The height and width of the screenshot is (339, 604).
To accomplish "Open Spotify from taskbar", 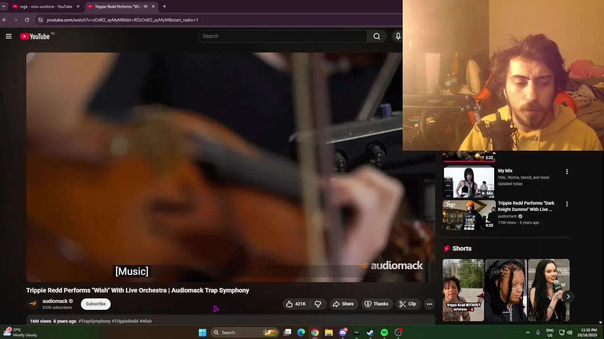I will pos(384,332).
